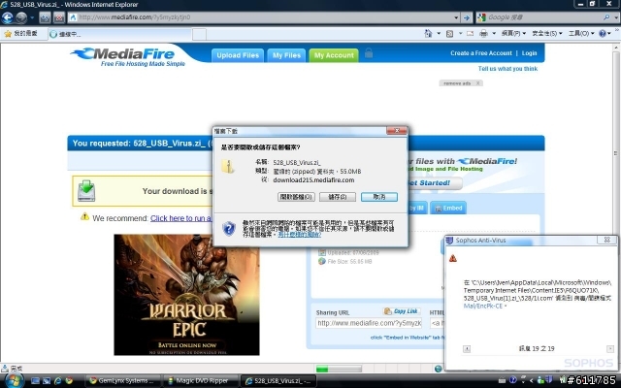Click the Read Mail envelope icon
Screen dimensions: 621x388
click(x=470, y=34)
